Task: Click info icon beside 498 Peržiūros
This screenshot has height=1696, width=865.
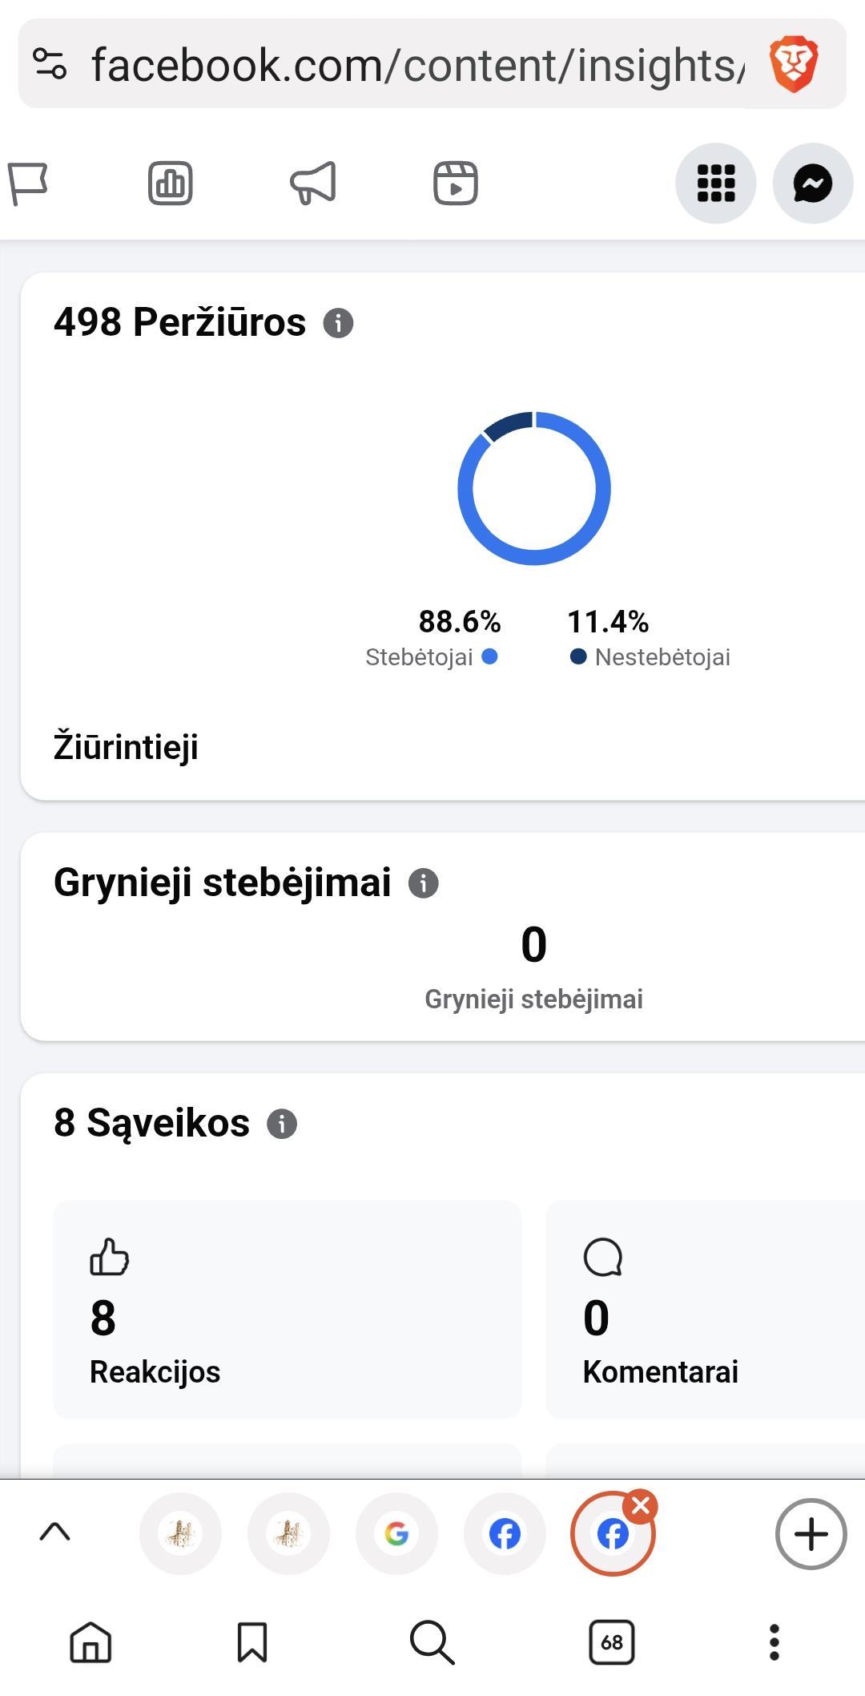Action: pyautogui.click(x=338, y=323)
